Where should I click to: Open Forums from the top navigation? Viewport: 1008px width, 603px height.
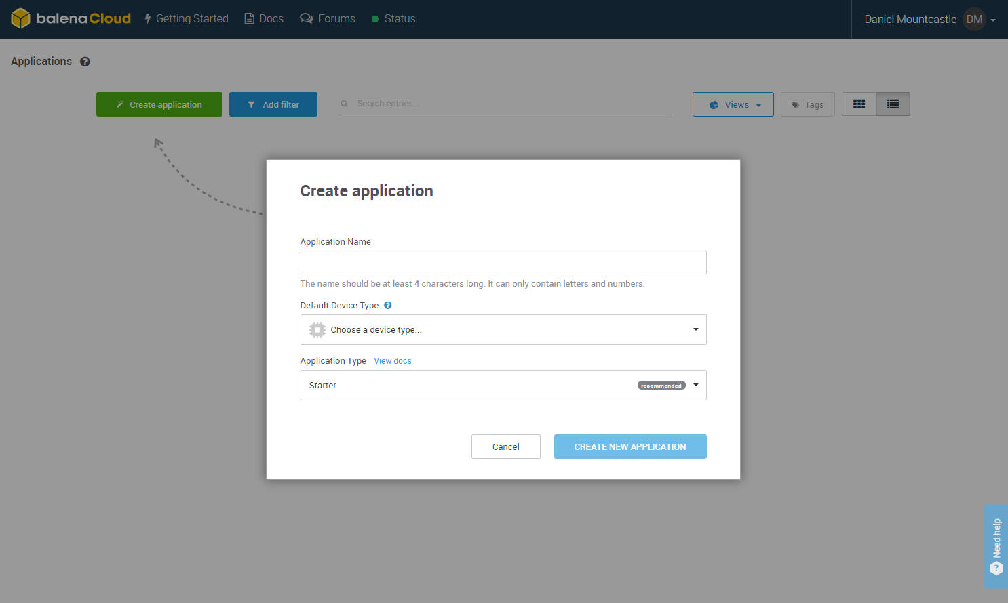(x=328, y=19)
